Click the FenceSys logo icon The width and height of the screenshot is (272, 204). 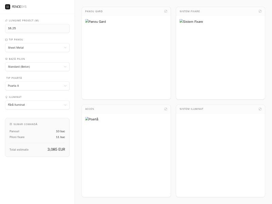pos(7,7)
